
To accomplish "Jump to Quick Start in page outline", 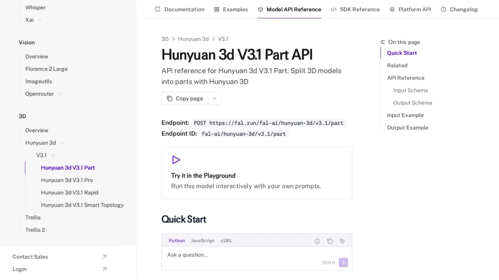I will pos(402,53).
